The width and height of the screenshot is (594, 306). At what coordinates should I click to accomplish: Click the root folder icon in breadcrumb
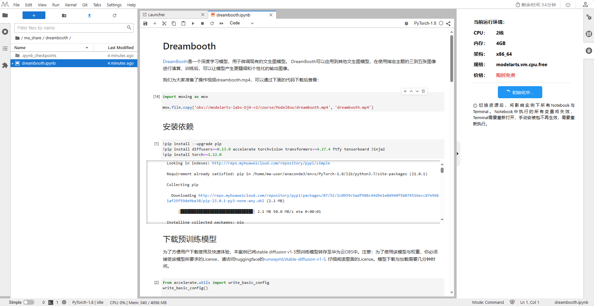tap(17, 38)
